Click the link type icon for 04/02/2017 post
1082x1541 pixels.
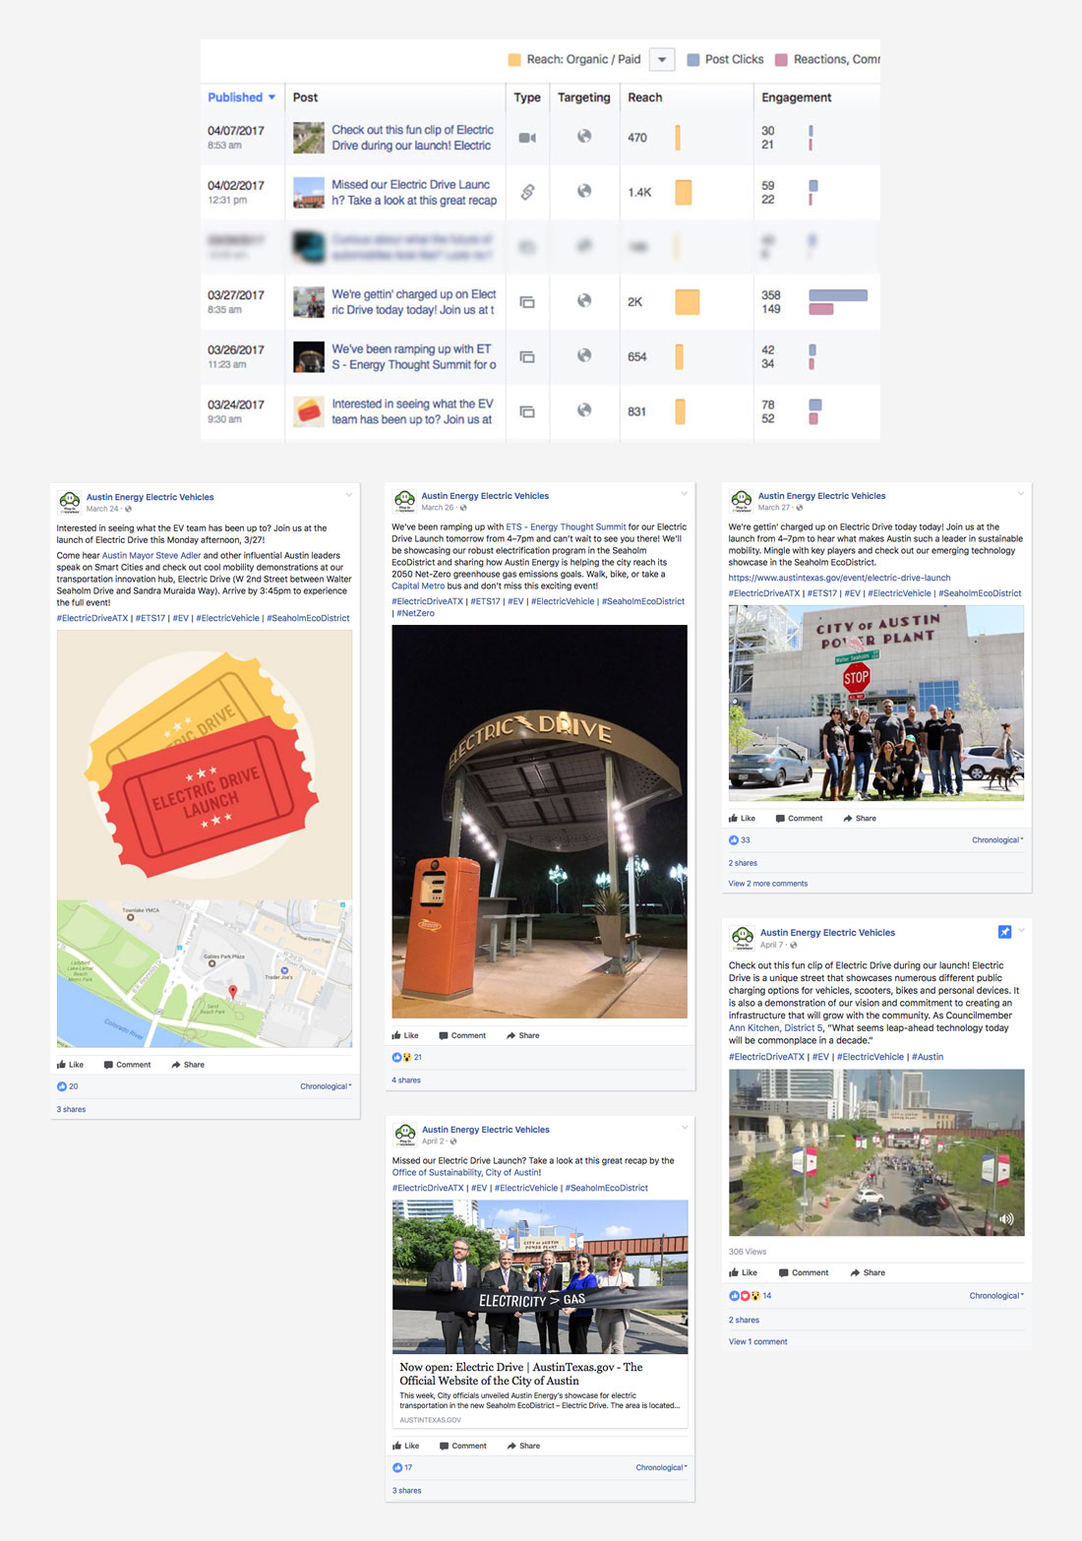(x=527, y=192)
